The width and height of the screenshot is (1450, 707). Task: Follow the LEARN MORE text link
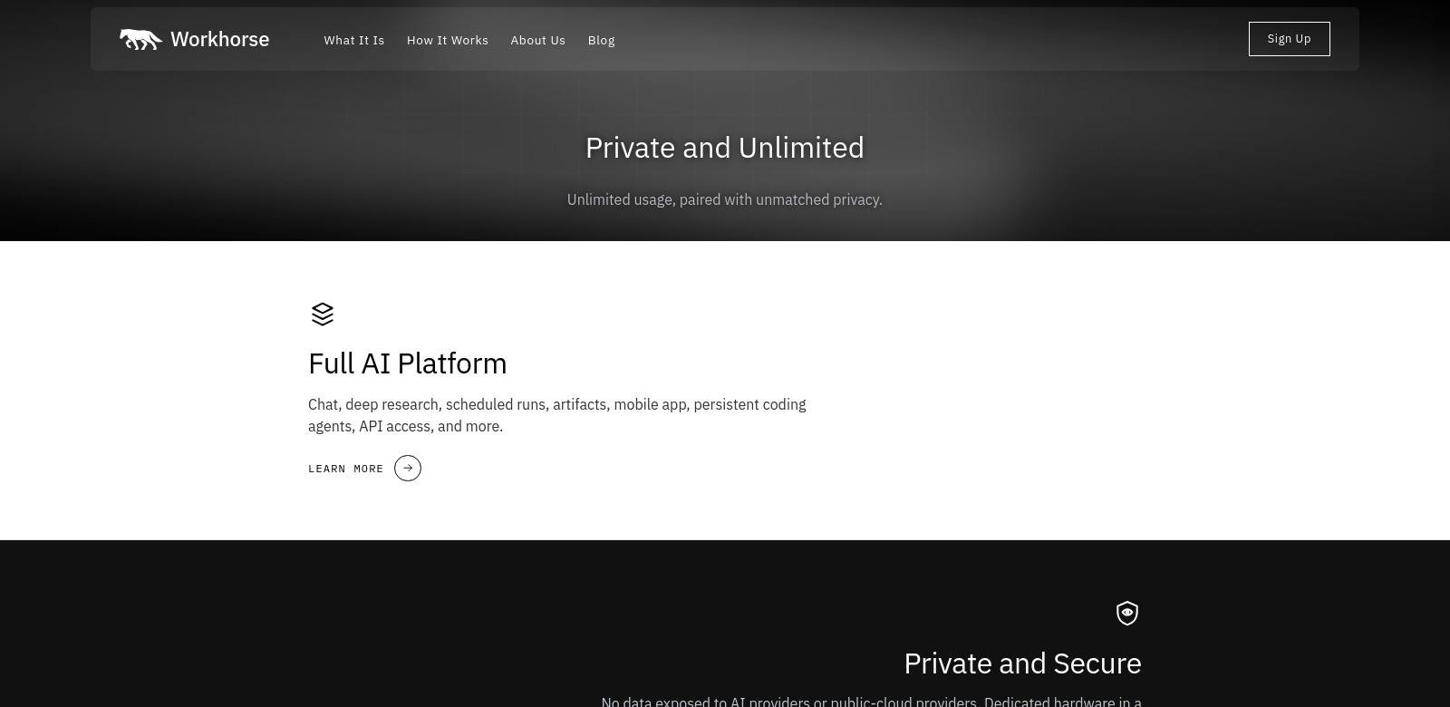pos(346,469)
